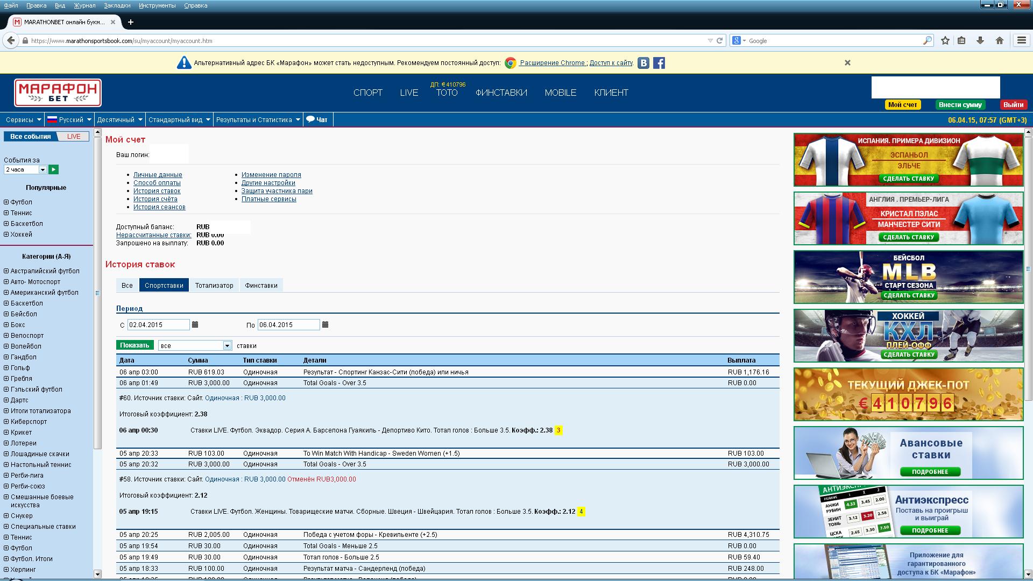1033x581 pixels.
Task: Click the left sidebar scrollbar
Action: click(97, 293)
